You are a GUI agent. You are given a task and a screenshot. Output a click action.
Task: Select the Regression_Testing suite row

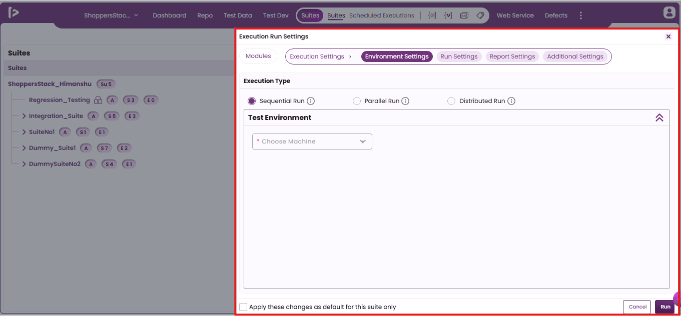[60, 100]
